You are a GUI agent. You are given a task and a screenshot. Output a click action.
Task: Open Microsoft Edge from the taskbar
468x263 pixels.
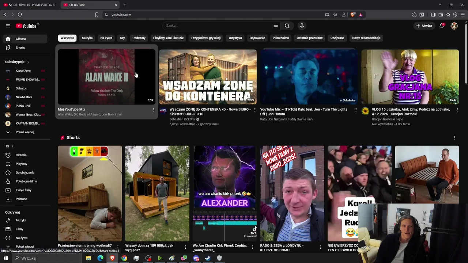[100, 258]
